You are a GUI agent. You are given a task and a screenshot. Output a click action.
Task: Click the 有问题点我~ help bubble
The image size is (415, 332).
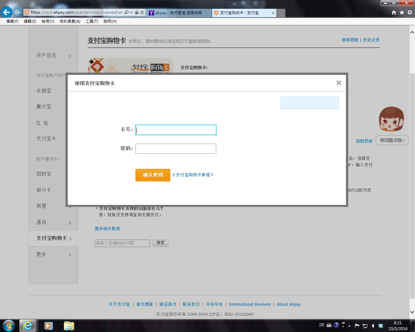392,140
